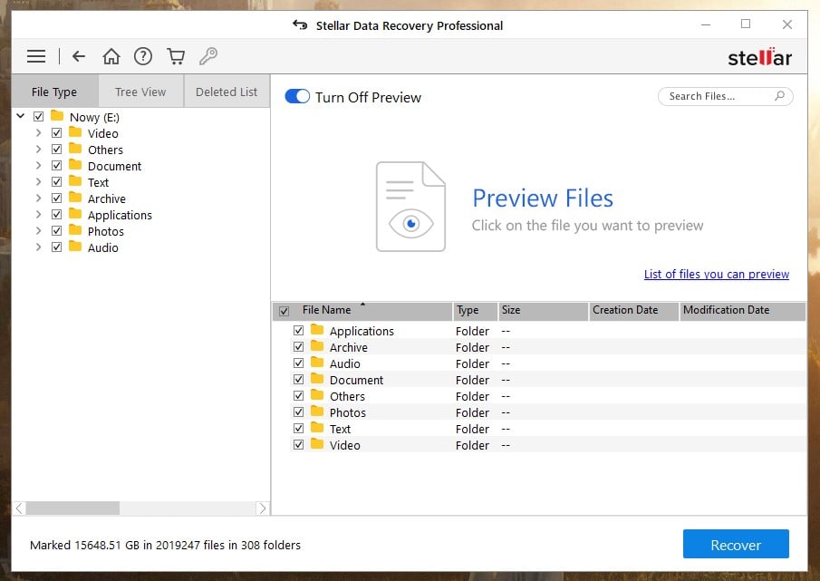Uncheck the Video checkbox in left tree
Viewport: 820px width, 581px height.
[x=56, y=133]
